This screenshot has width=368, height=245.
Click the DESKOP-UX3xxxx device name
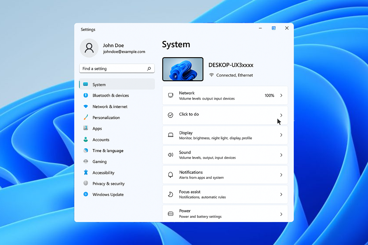tap(231, 65)
